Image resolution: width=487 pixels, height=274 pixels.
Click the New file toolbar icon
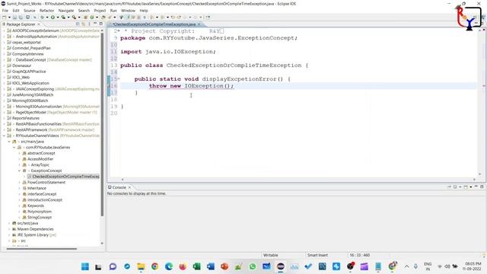coord(5,18)
